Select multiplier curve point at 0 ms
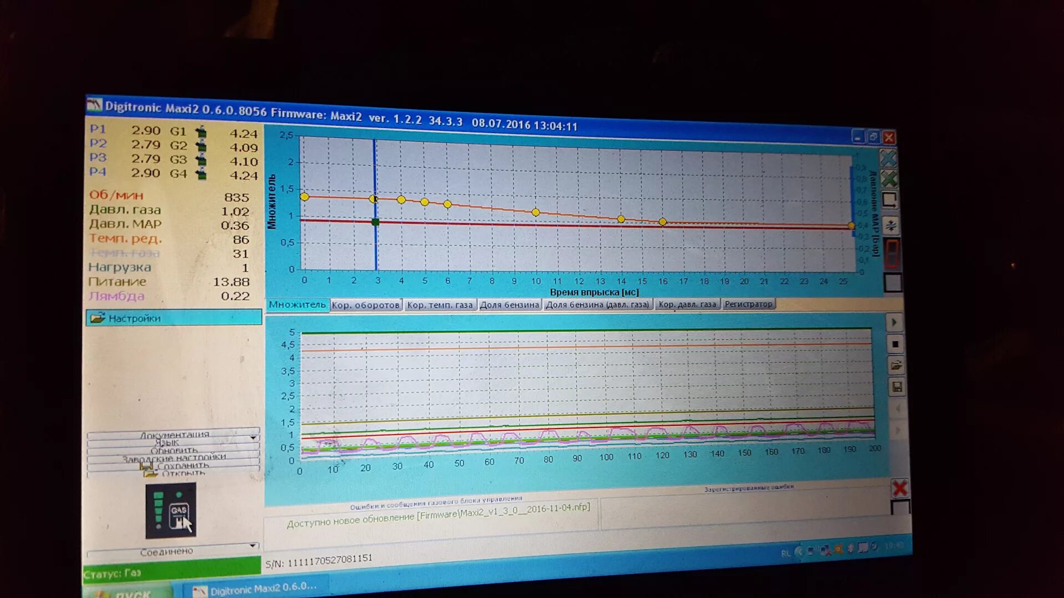Image resolution: width=1064 pixels, height=598 pixels. pyautogui.click(x=304, y=197)
